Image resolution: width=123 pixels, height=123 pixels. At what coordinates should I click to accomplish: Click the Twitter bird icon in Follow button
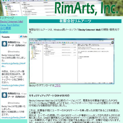[x=21, y=37]
